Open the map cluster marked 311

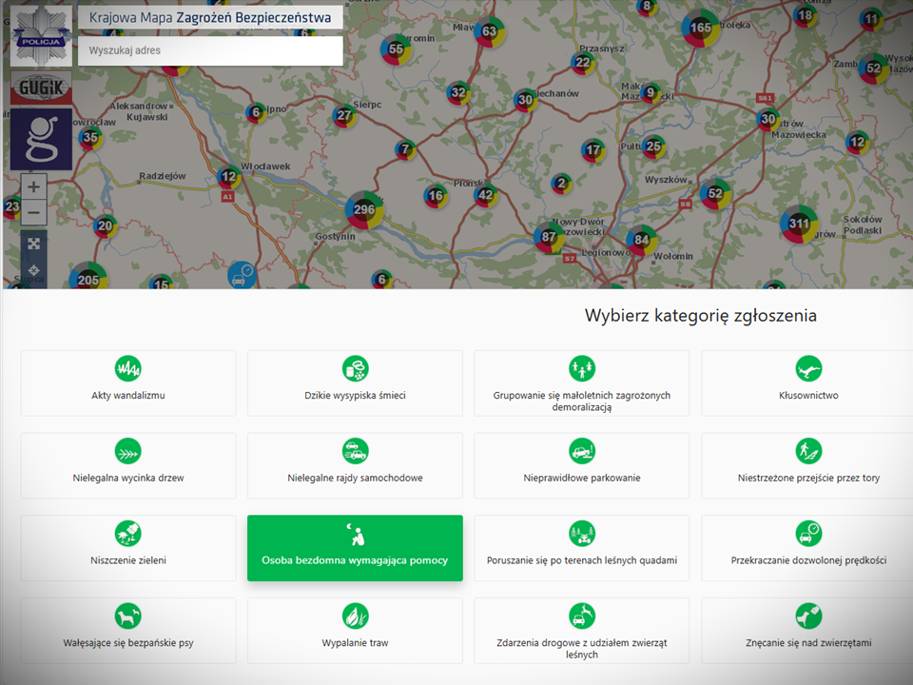[798, 225]
